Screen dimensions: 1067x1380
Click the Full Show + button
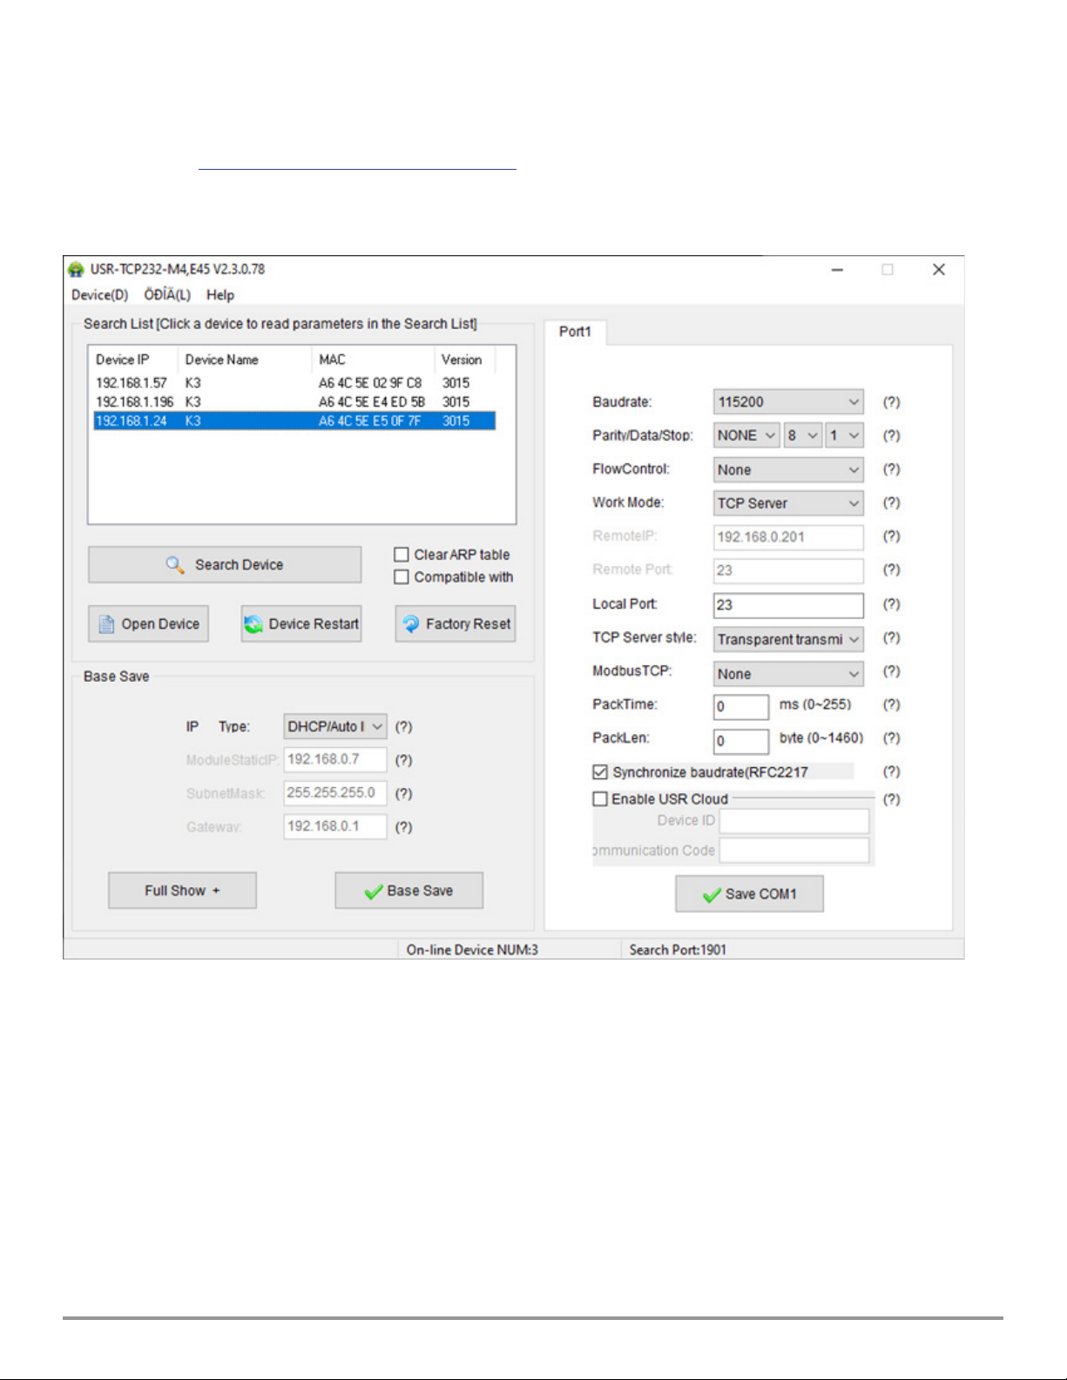pos(182,891)
